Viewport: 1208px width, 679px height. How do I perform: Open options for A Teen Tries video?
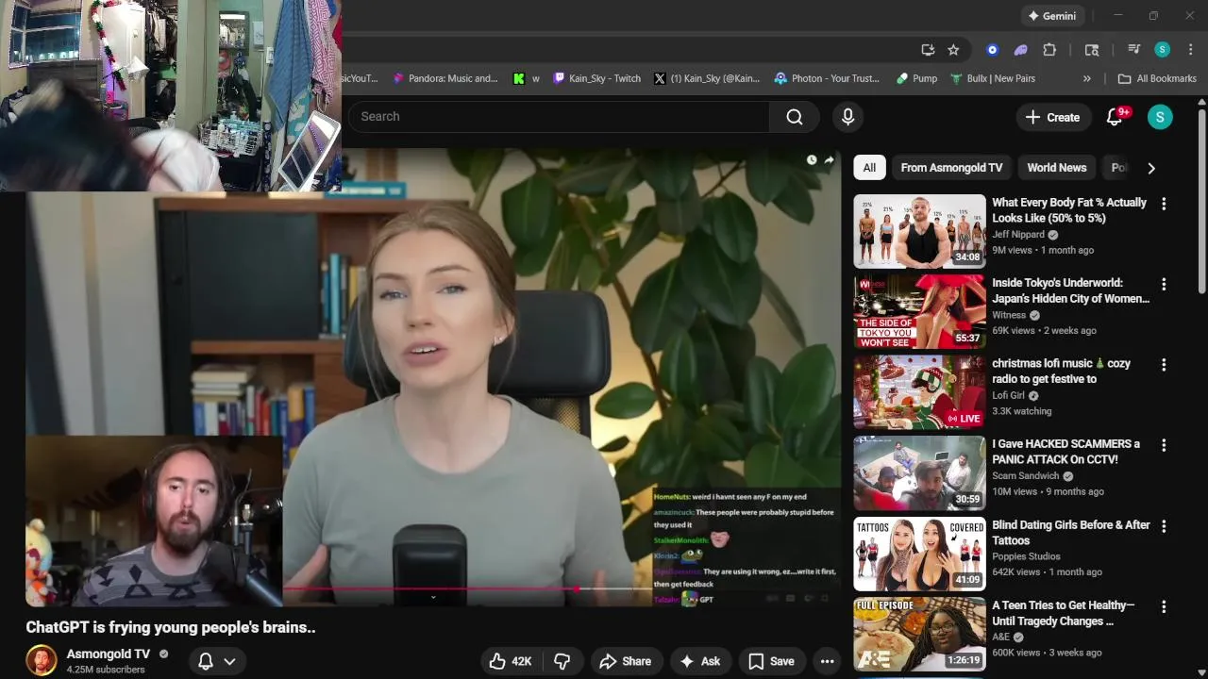pos(1164,606)
